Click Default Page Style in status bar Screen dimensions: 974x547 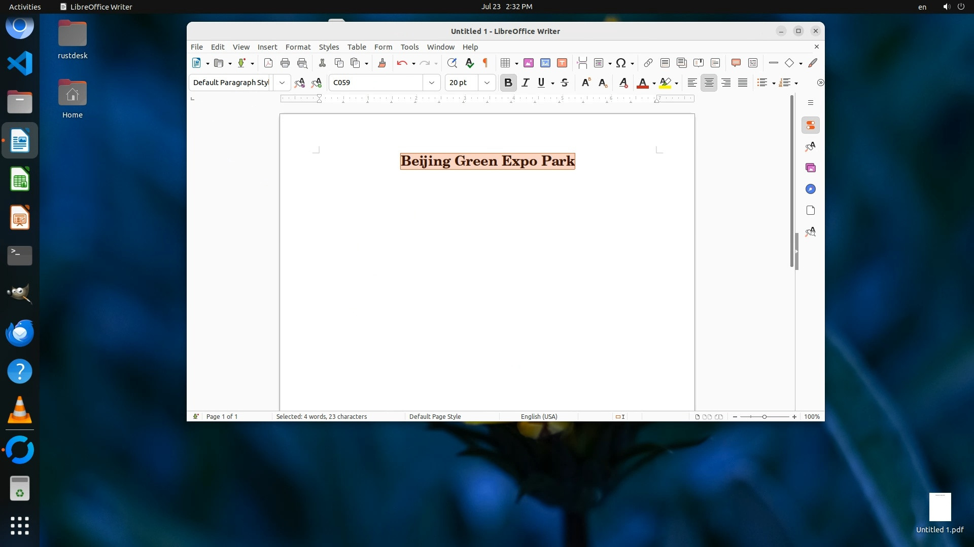click(x=435, y=416)
